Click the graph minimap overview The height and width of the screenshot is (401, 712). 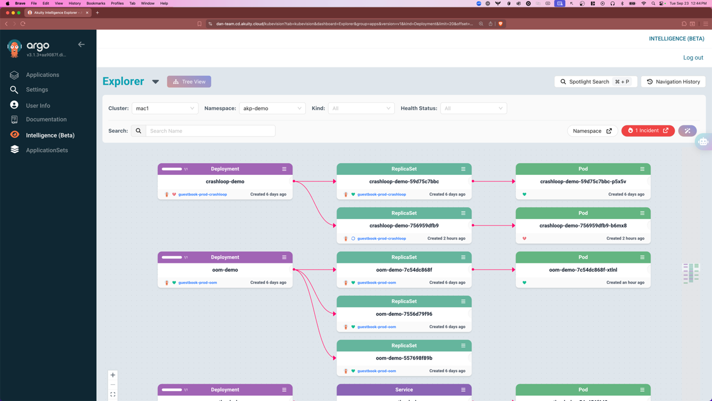691,273
